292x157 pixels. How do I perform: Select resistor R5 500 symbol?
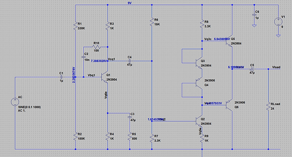130,136
